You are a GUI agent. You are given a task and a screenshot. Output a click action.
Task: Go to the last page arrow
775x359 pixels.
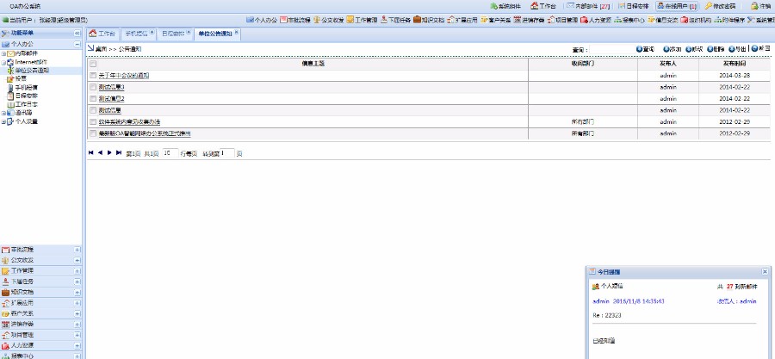click(119, 152)
